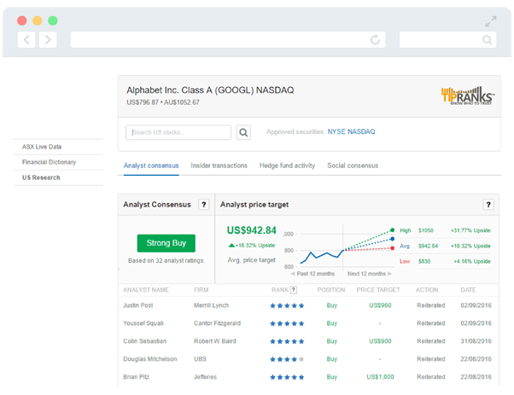
Task: Click the Analyst Name column header
Action: pos(146,290)
